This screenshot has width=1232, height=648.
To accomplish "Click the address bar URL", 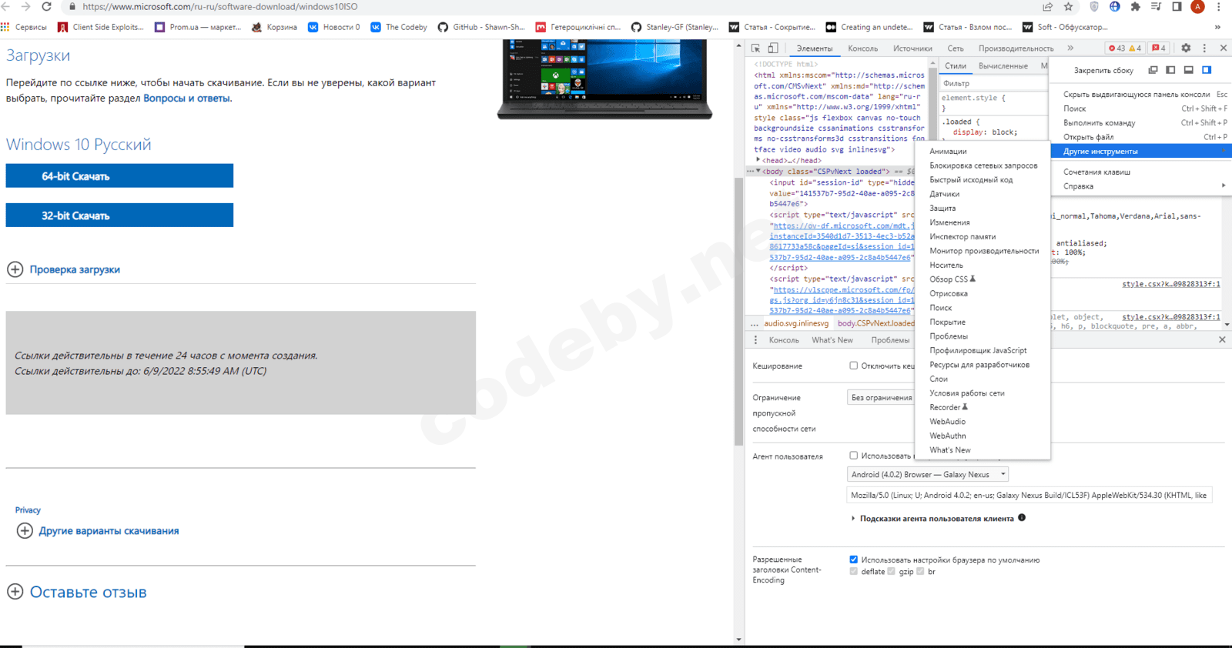I will (x=219, y=7).
